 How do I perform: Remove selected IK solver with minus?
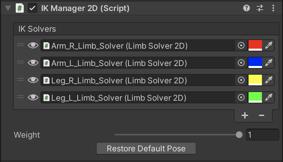(x=262, y=116)
